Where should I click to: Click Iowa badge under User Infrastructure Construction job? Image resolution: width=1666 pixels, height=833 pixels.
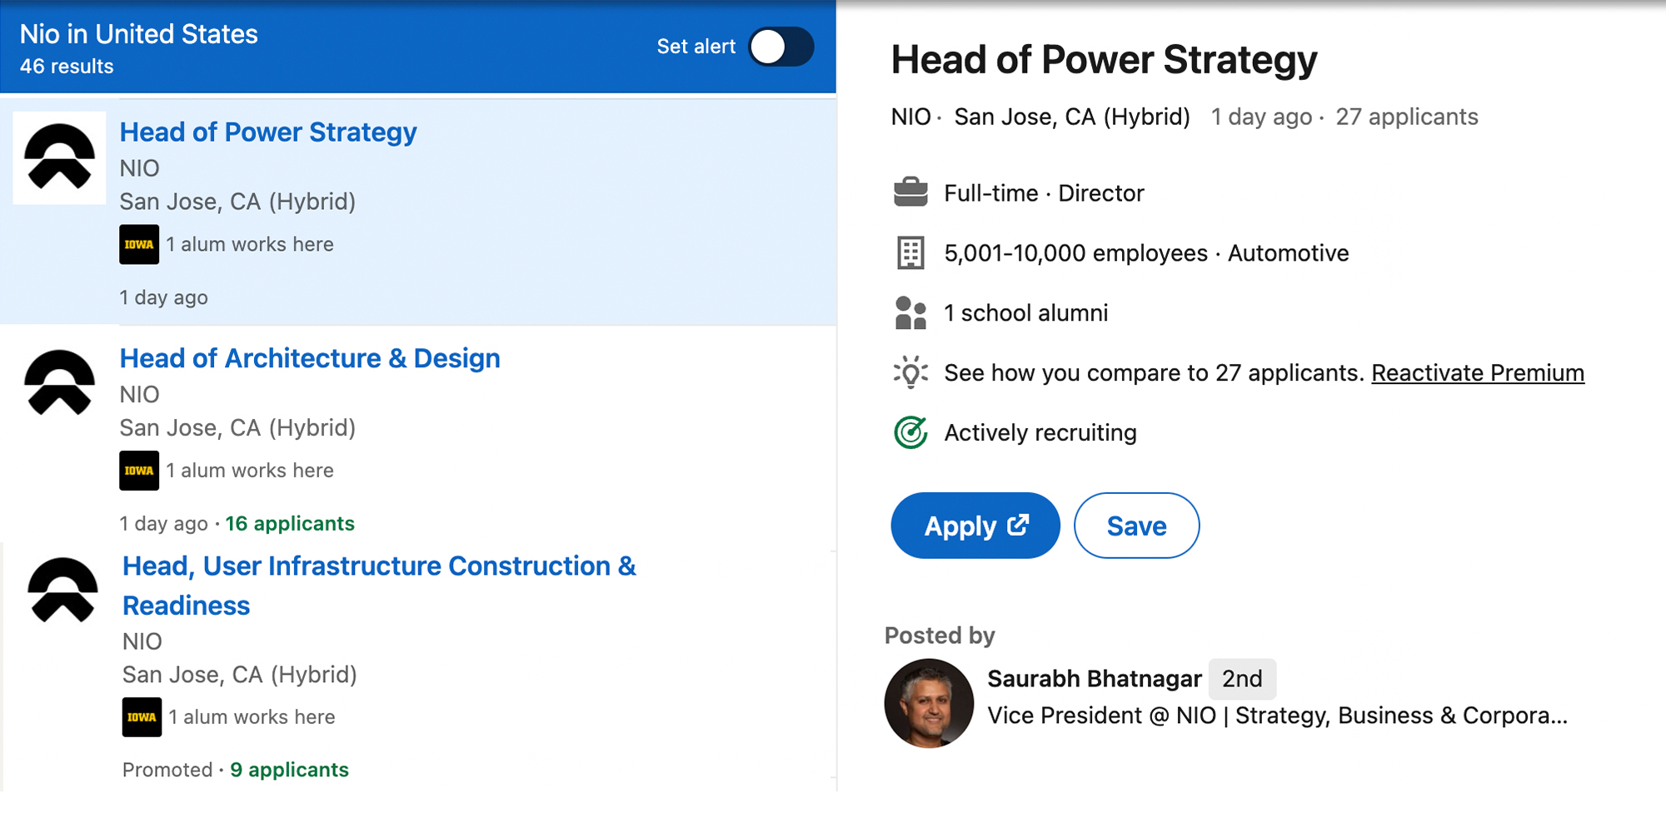[x=142, y=717]
